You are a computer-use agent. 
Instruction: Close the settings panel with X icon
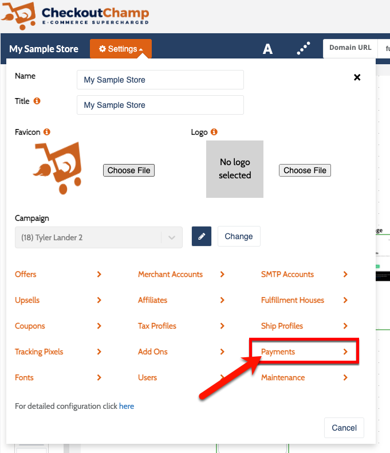click(357, 77)
